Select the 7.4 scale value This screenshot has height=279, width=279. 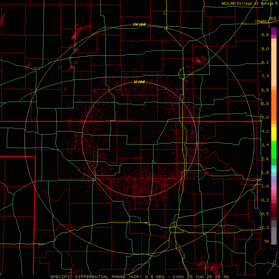tap(265, 76)
